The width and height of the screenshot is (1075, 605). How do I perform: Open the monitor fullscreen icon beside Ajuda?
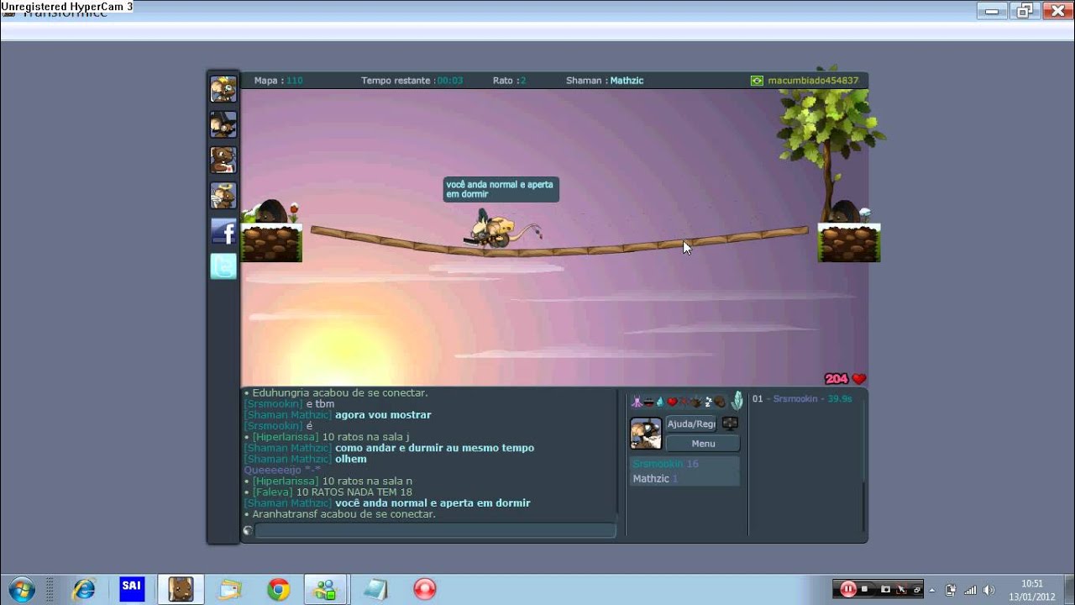click(730, 423)
